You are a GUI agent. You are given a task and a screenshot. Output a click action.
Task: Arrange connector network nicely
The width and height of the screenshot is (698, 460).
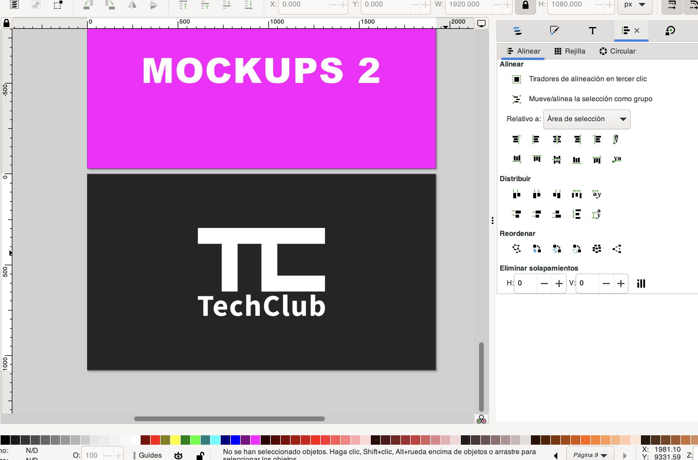pos(516,249)
